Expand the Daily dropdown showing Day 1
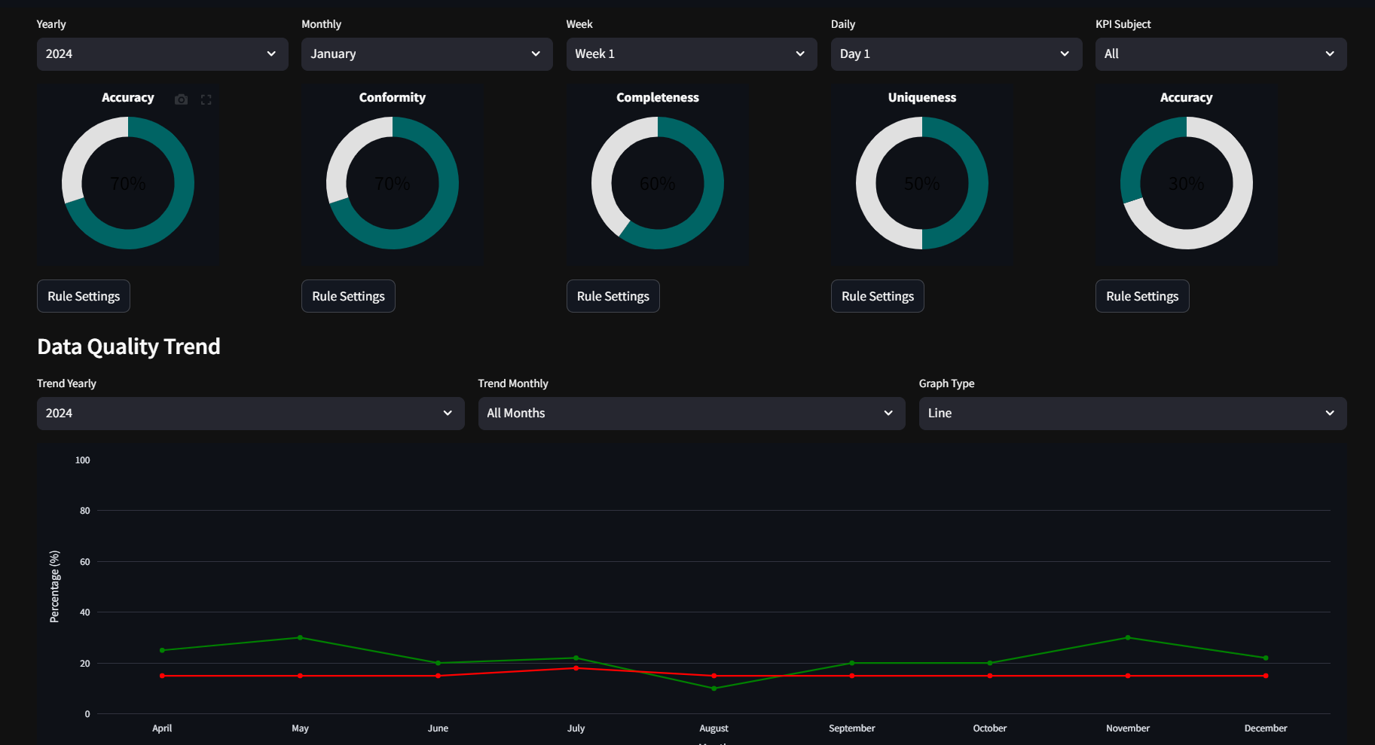Viewport: 1375px width, 745px height. click(955, 54)
